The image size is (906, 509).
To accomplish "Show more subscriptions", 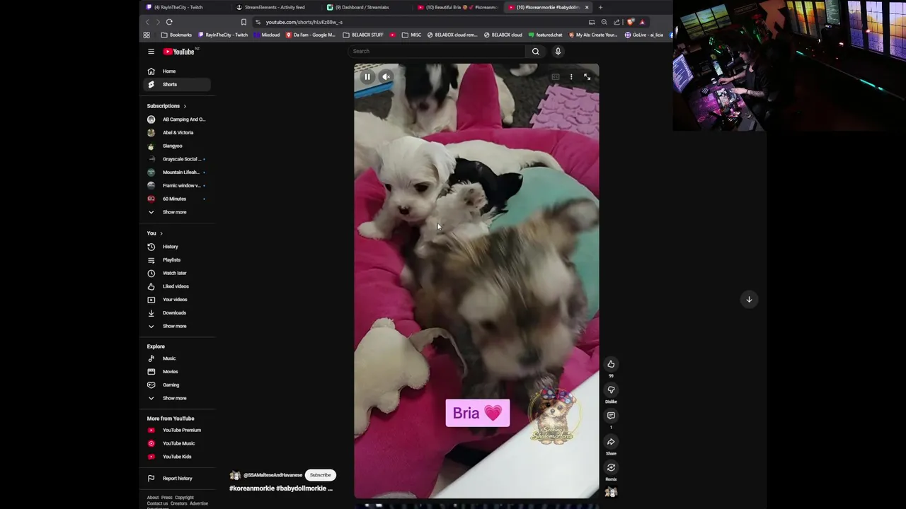I will tap(177, 212).
